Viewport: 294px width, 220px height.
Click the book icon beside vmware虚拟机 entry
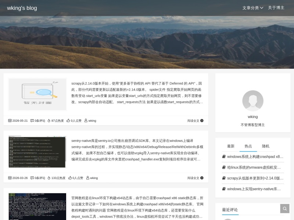click(x=224, y=167)
